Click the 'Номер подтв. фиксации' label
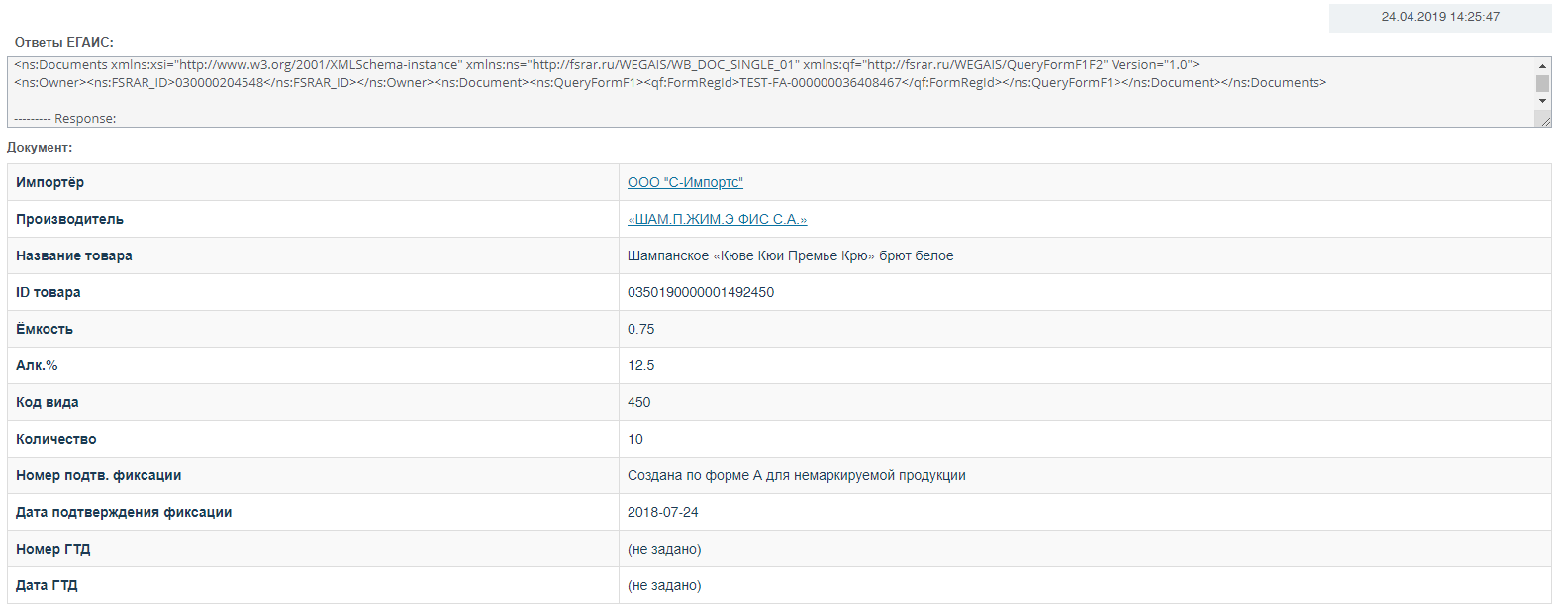The image size is (1557, 611). pos(99,475)
